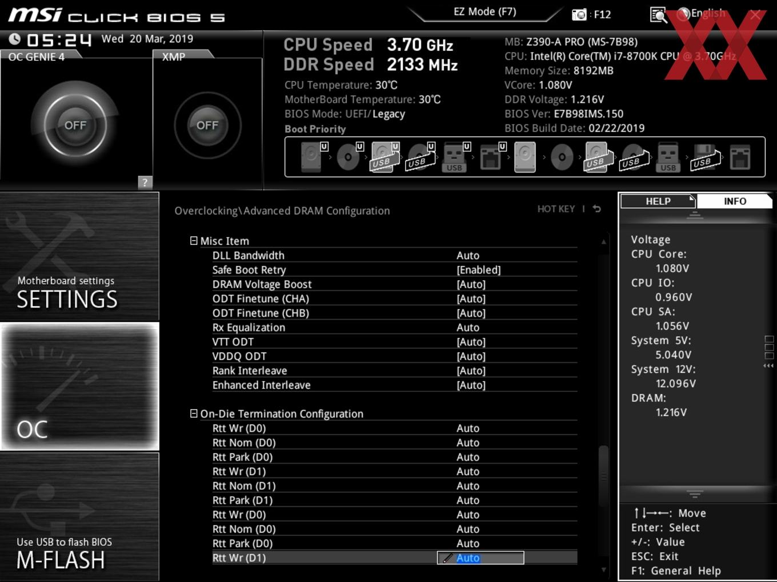This screenshot has height=582, width=777.
Task: Open the search magnifier icon in top bar
Action: (658, 15)
